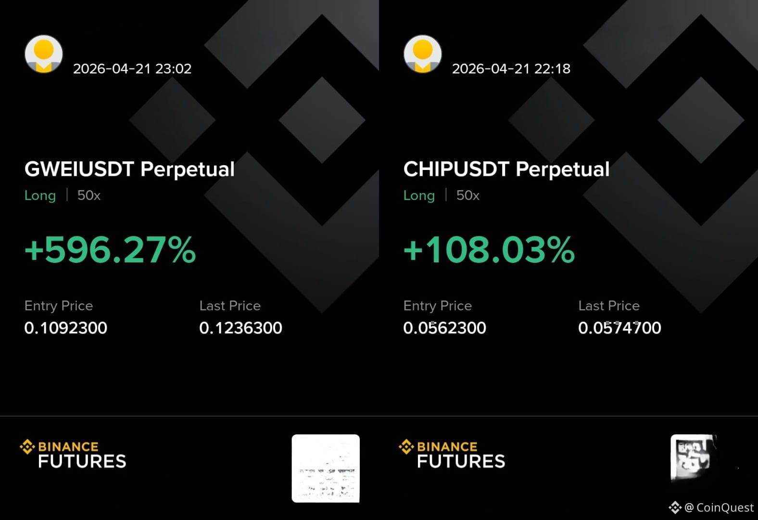The height and width of the screenshot is (520, 758).
Task: Select the CHIPUSDT Perpetual title
Action: click(506, 169)
